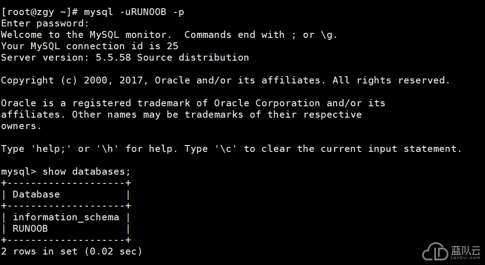Click the "Oracle is a registered trademark" line
The image size is (485, 265).
coord(193,103)
